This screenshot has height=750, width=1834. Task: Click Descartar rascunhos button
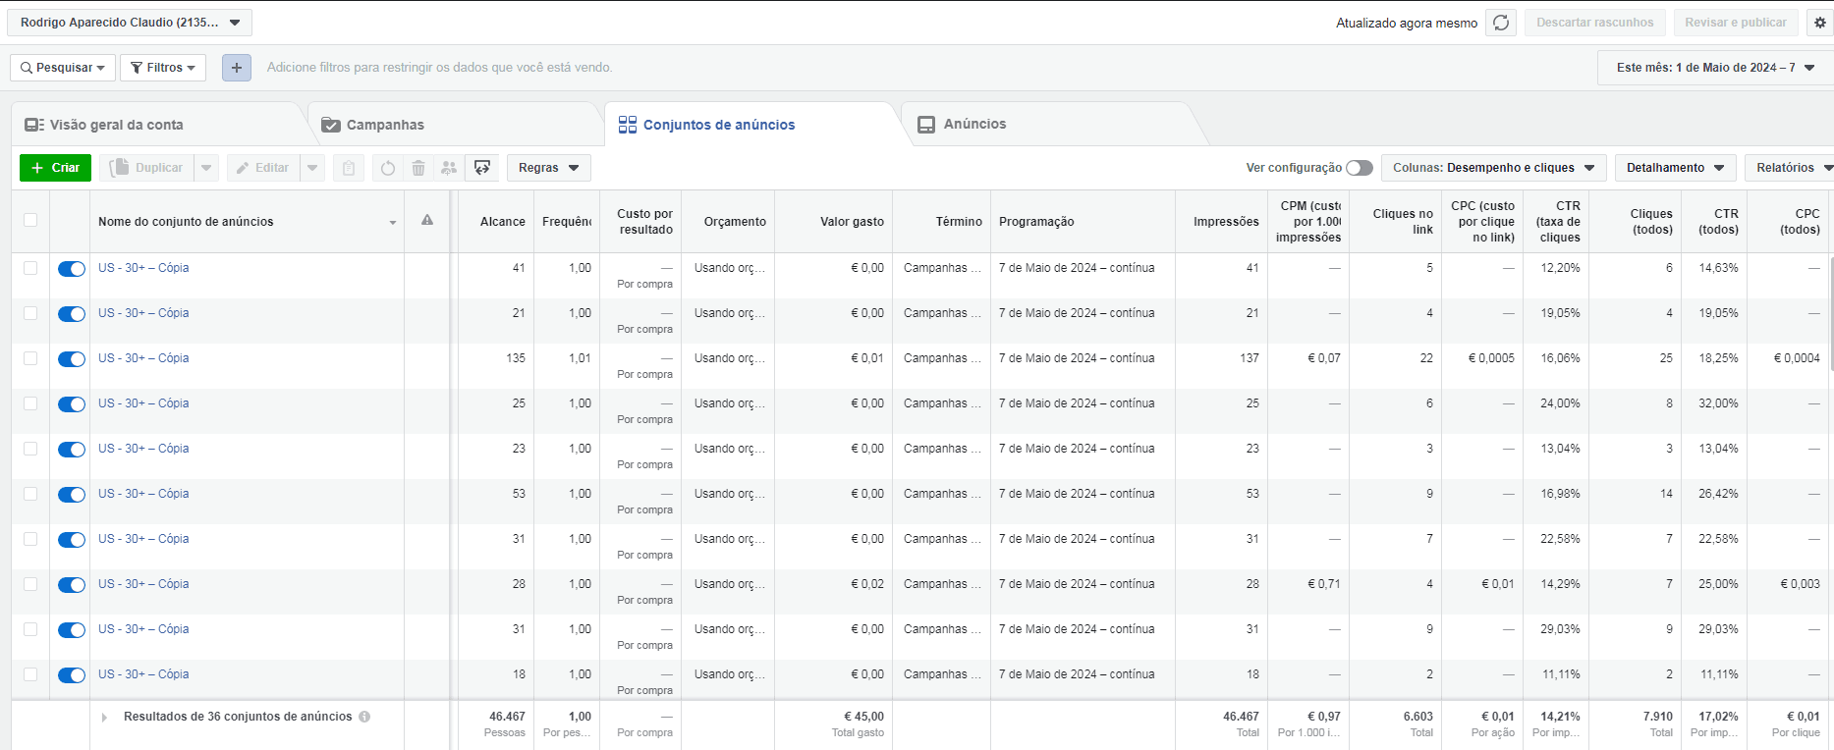click(x=1595, y=23)
